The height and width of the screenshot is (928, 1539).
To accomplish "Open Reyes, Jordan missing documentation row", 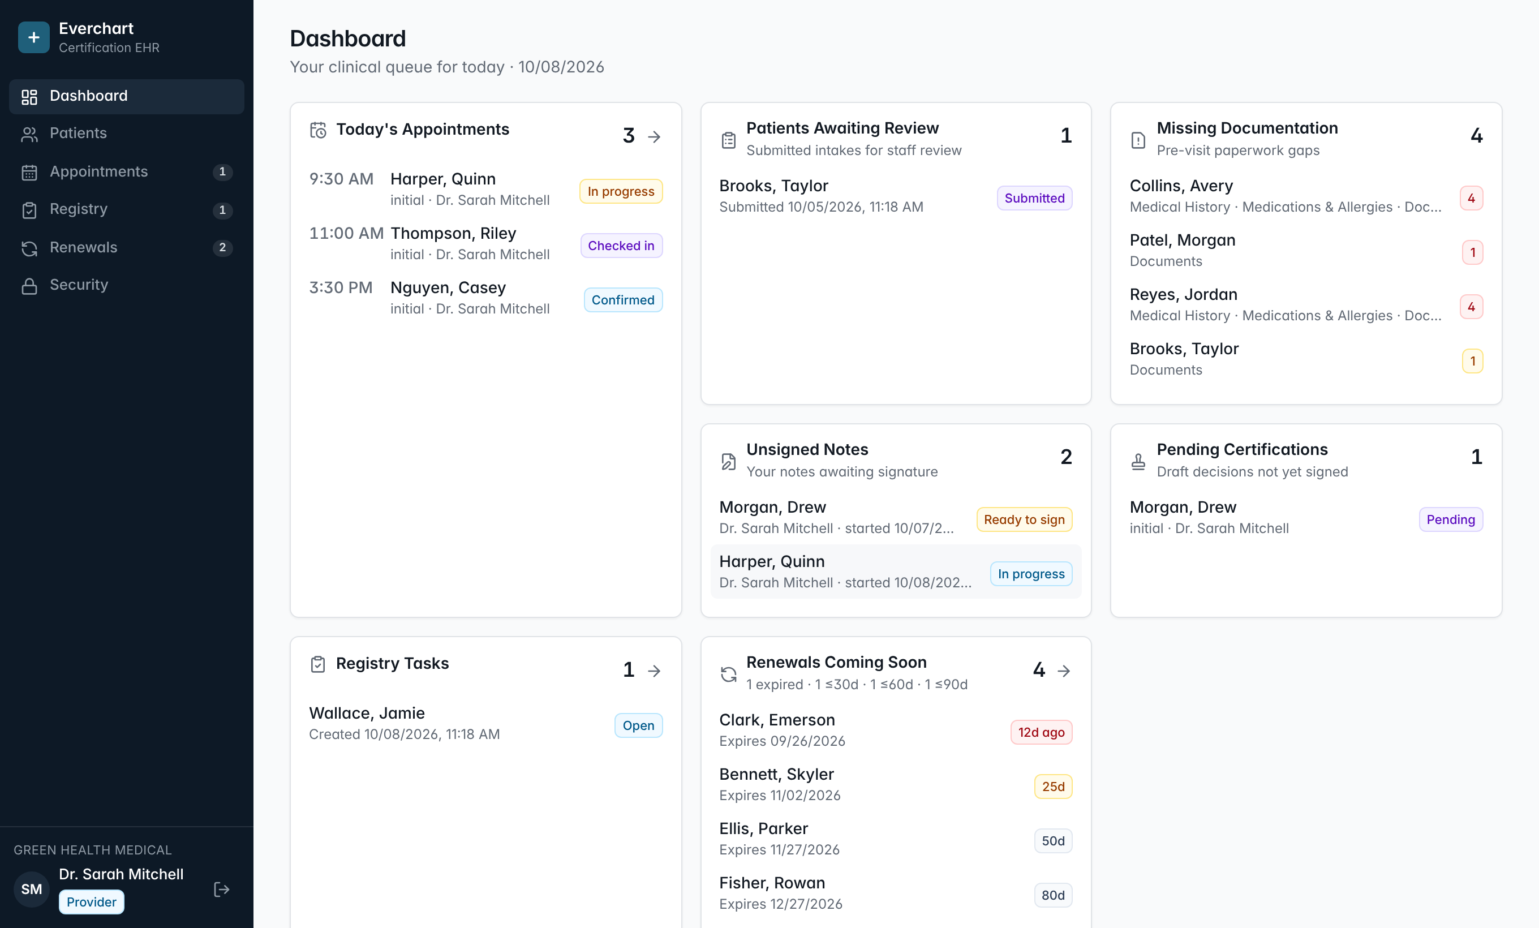I will (x=1306, y=305).
